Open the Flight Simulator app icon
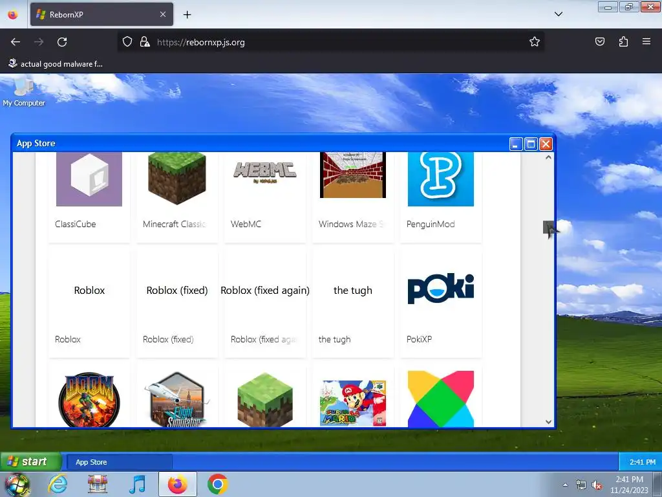Image resolution: width=662 pixels, height=497 pixels. (x=177, y=399)
